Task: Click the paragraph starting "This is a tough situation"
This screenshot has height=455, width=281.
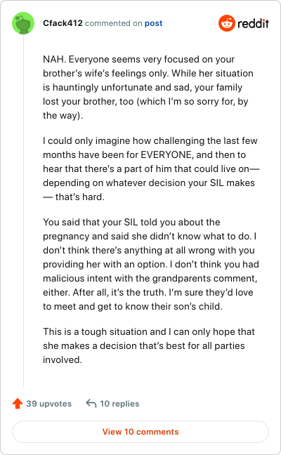Action: point(149,345)
